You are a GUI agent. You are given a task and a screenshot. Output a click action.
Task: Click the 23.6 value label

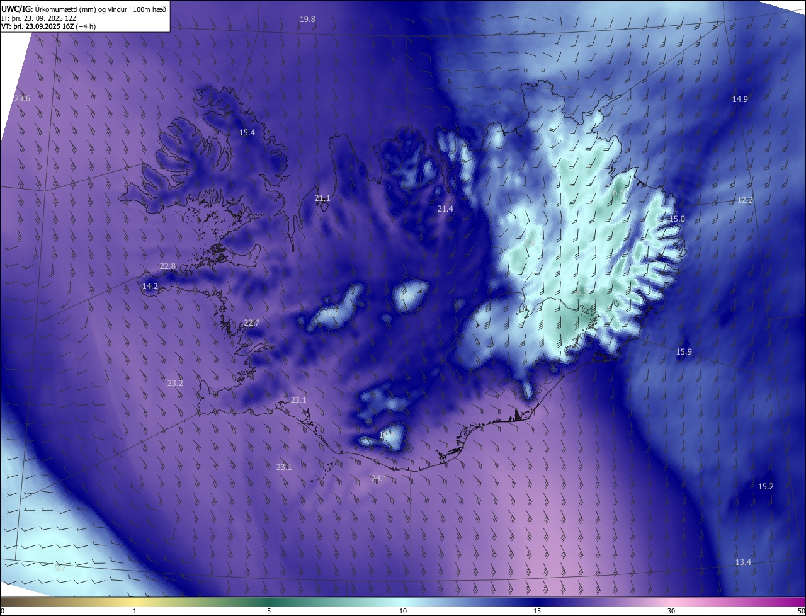[x=22, y=98]
